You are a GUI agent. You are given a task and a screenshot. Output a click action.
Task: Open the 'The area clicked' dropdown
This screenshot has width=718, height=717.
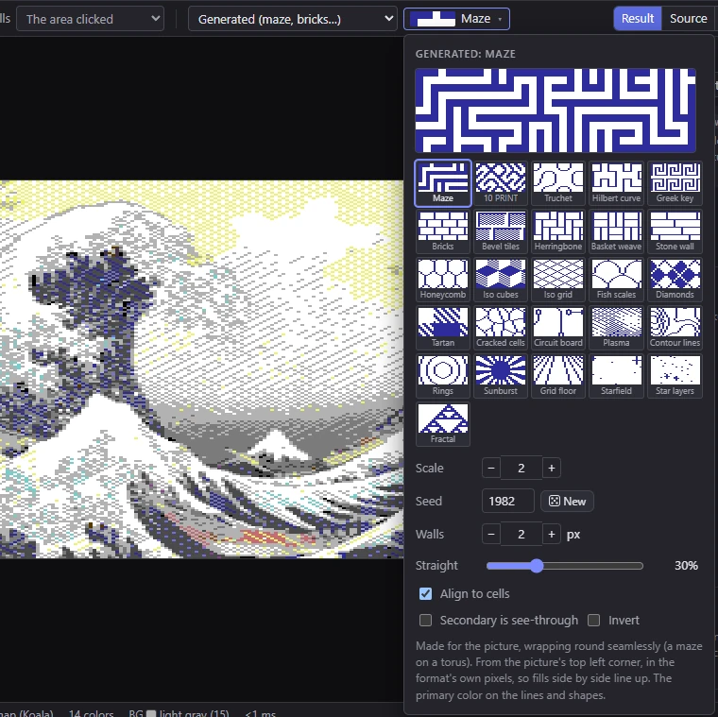pyautogui.click(x=90, y=19)
